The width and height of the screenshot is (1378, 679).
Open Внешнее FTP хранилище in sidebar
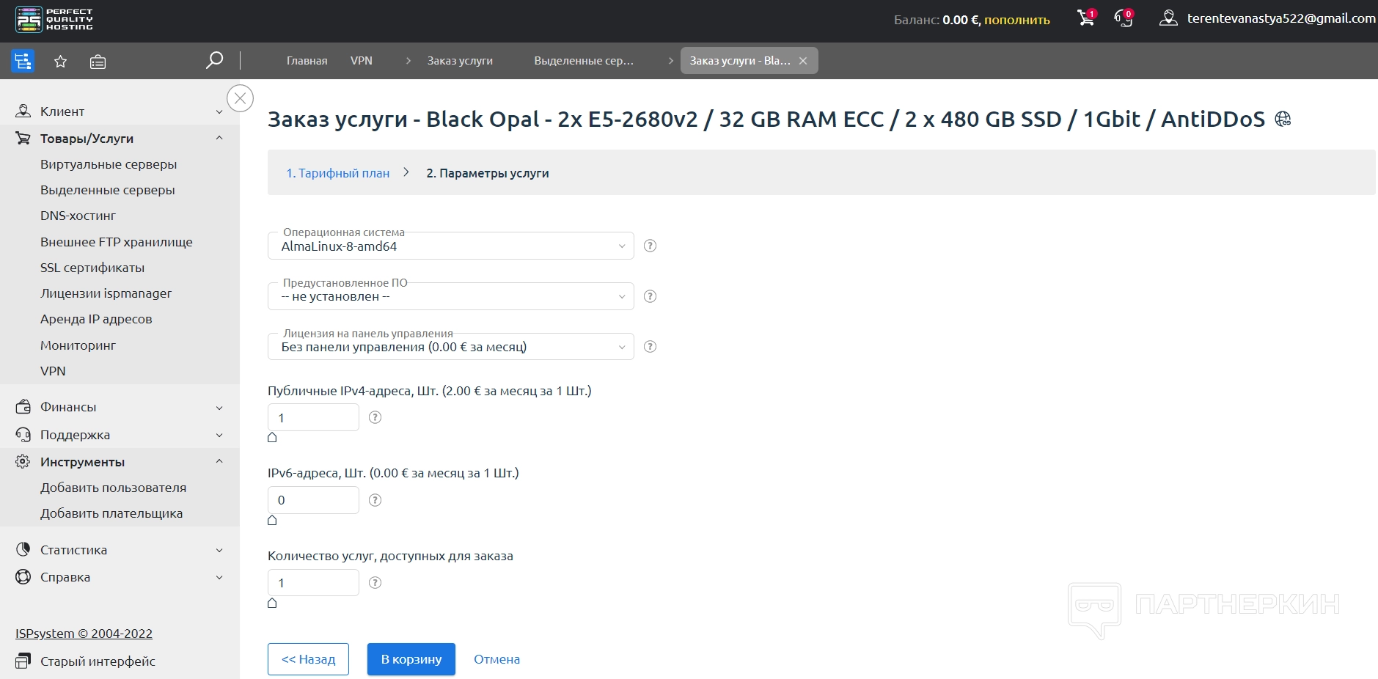[117, 242]
